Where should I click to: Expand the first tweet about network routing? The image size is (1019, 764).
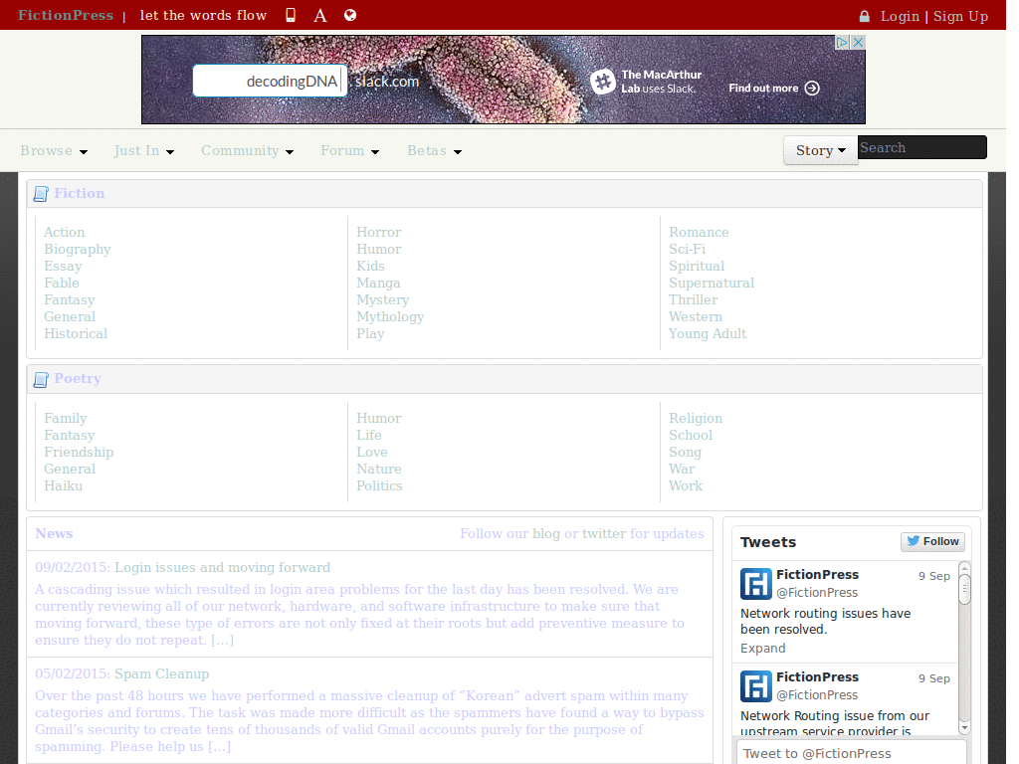(762, 649)
